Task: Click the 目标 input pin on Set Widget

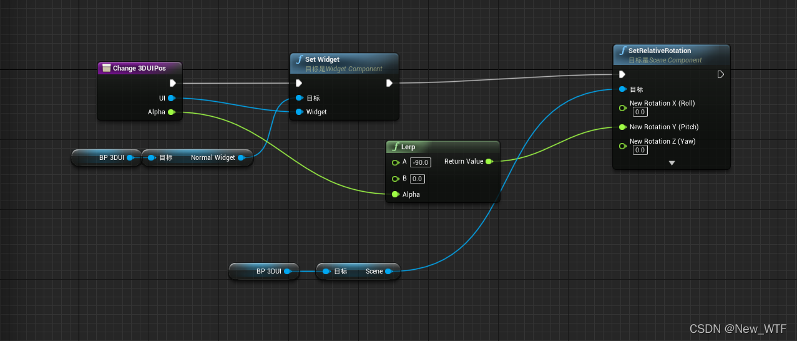Action: tap(299, 98)
